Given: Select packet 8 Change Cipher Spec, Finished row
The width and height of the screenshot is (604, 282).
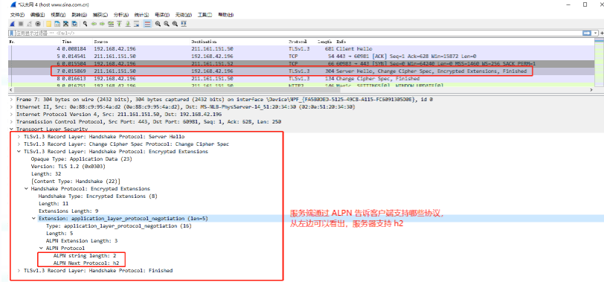Looking at the screenshot, I should click(301, 79).
